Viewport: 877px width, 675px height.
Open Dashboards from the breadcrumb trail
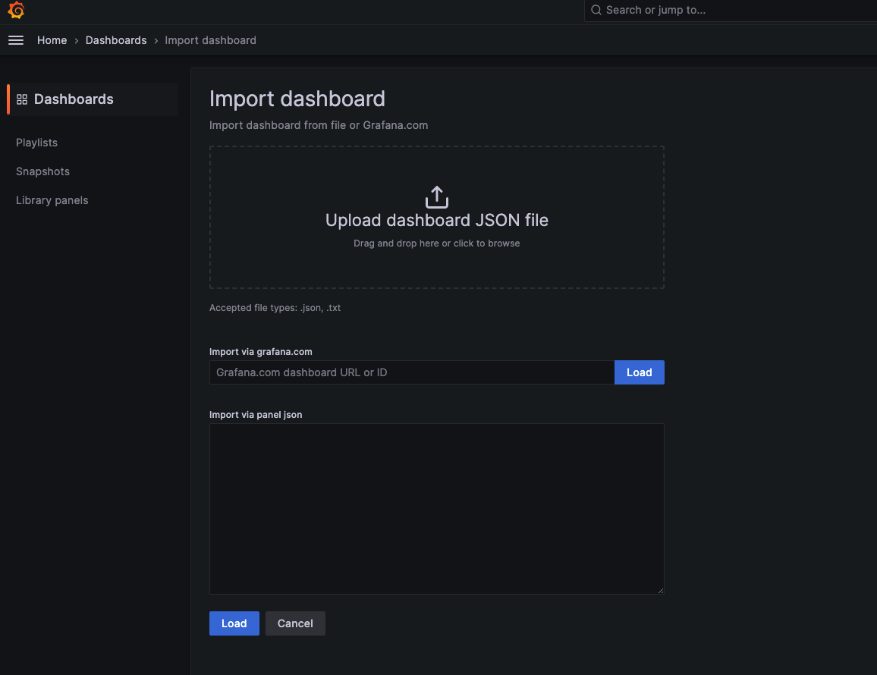coord(116,40)
